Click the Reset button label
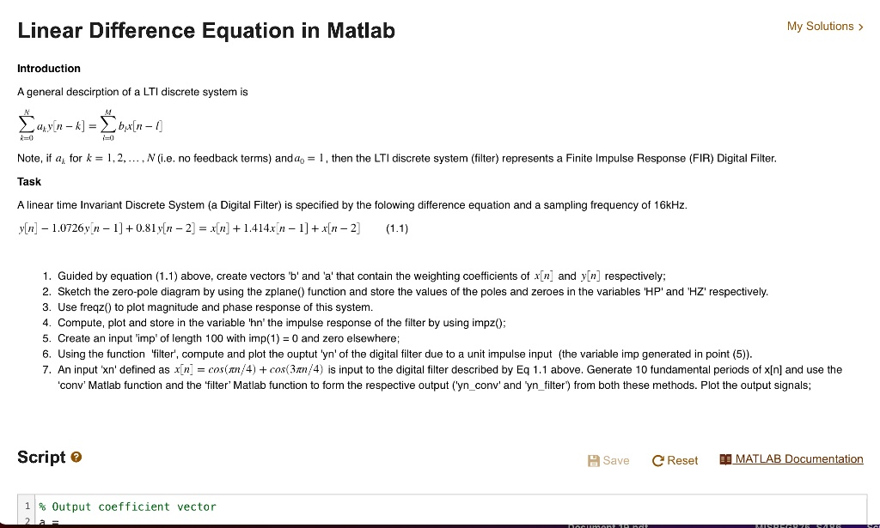 (x=682, y=460)
